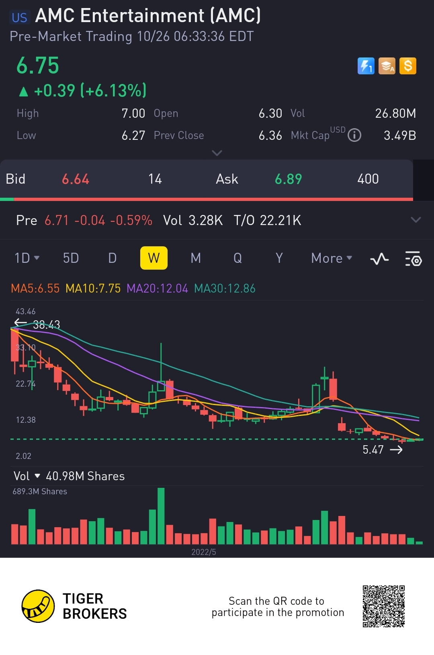Tap the US market badge
The image size is (434, 655).
tap(19, 17)
